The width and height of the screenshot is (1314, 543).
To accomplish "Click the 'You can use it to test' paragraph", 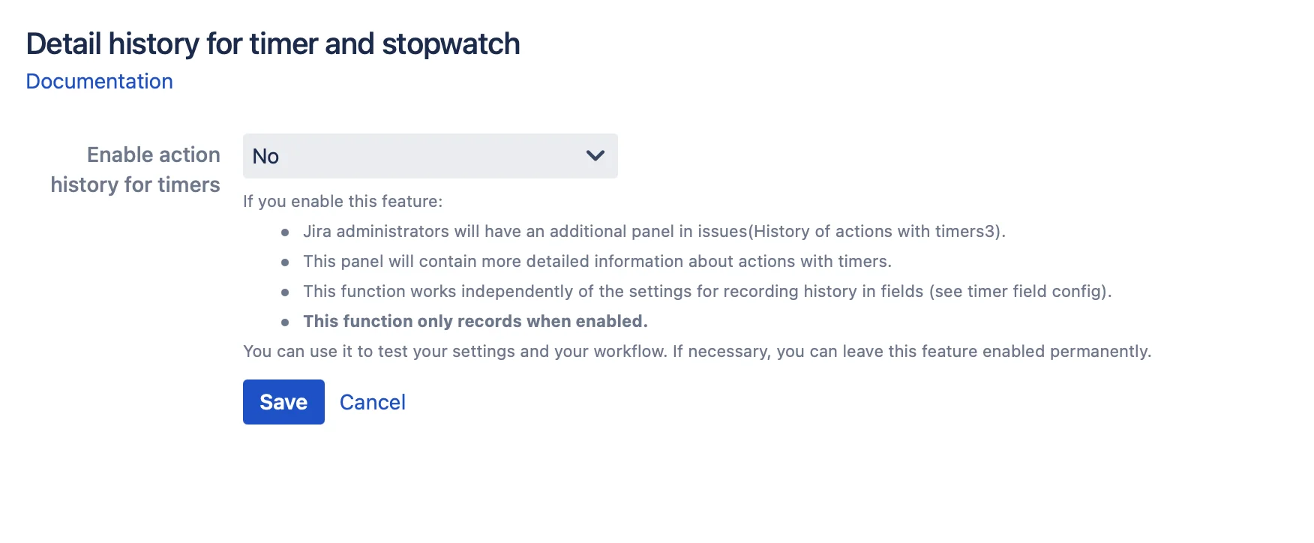I will (697, 351).
